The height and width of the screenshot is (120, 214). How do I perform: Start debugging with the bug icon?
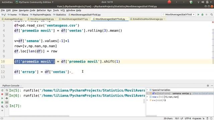click(202, 15)
